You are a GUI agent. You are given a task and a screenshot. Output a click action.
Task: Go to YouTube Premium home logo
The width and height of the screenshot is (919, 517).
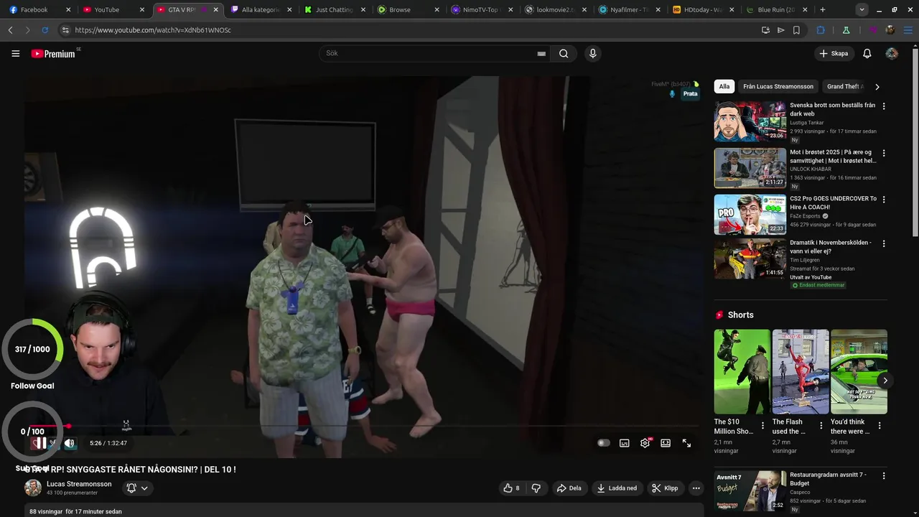(x=53, y=54)
